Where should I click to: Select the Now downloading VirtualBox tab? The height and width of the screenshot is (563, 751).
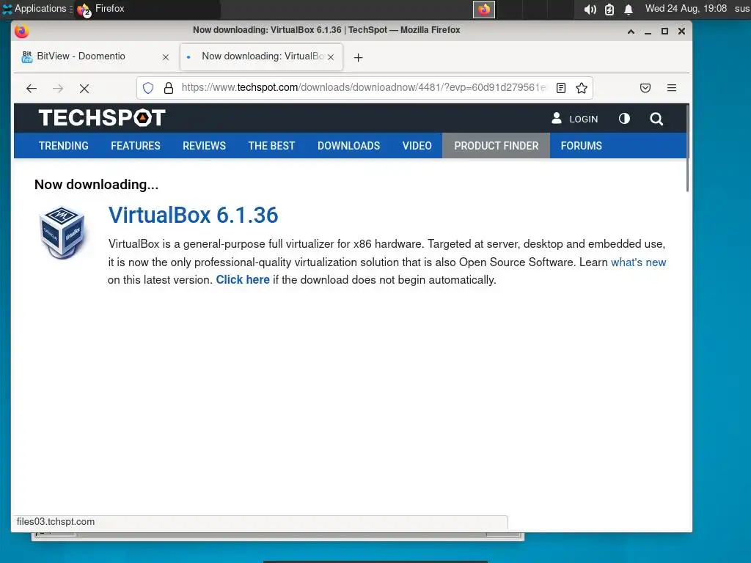262,56
